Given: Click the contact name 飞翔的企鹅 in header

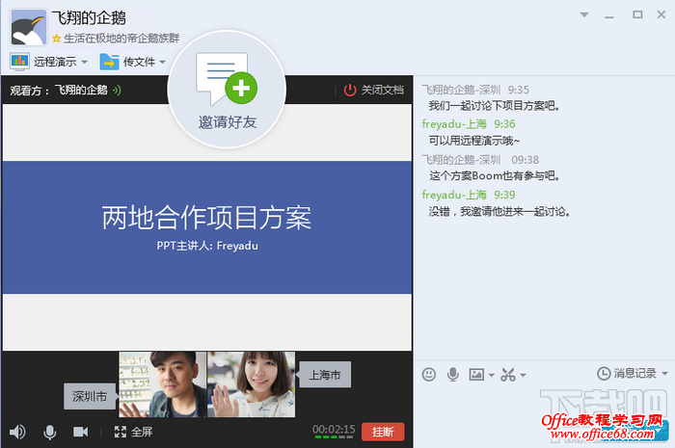Looking at the screenshot, I should pyautogui.click(x=89, y=18).
